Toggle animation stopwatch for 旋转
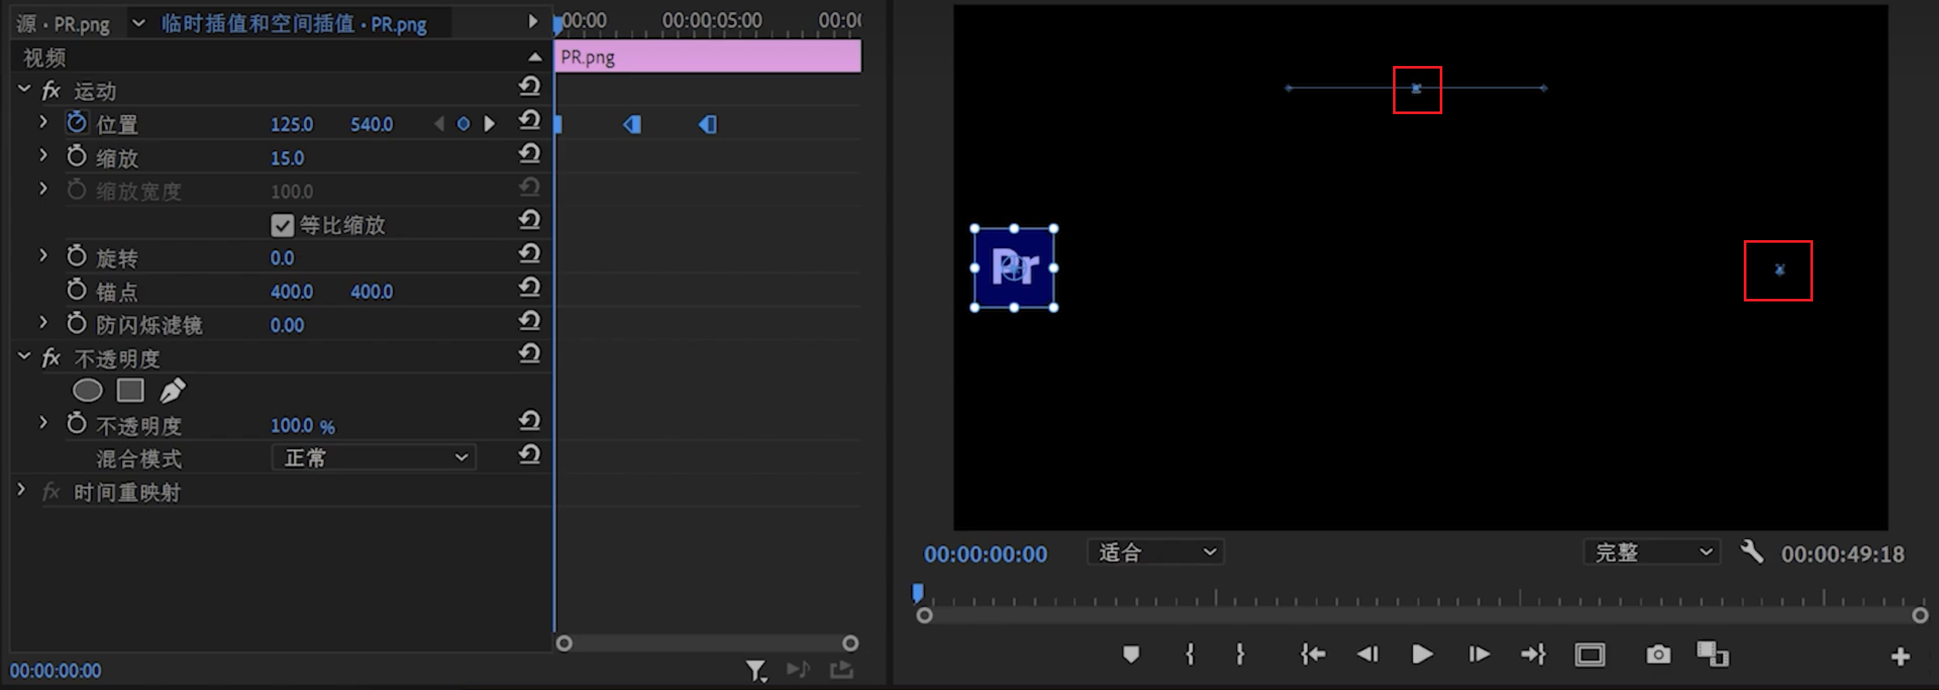Image resolution: width=1939 pixels, height=690 pixels. (77, 257)
